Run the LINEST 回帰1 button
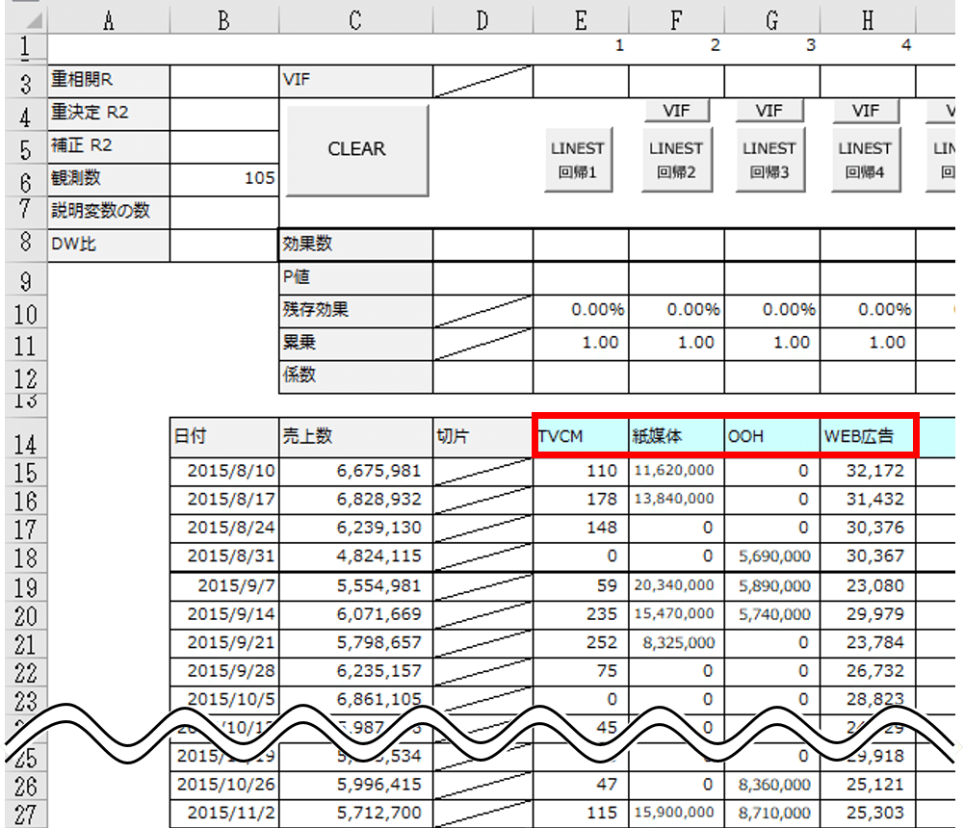This screenshot has height=828, width=964. (x=578, y=160)
